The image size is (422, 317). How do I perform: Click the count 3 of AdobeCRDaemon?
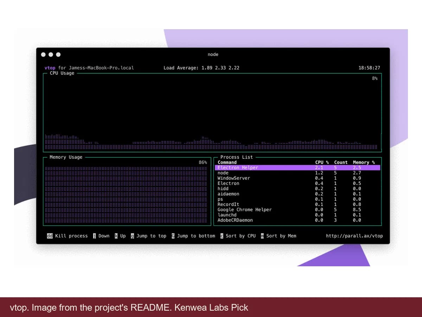[x=335, y=220]
